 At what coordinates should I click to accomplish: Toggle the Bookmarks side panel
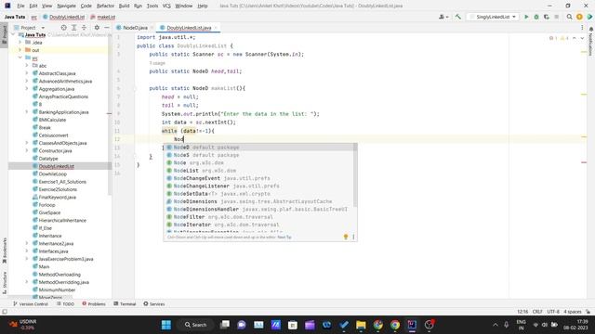(x=4, y=250)
